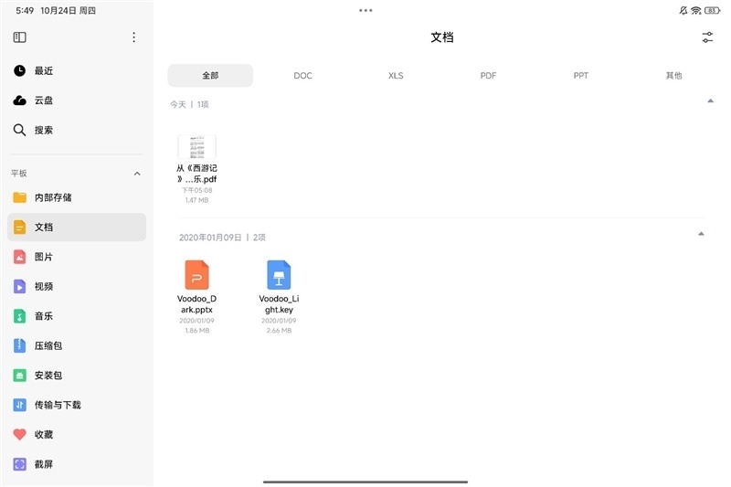Collapse the 平板 sidebar section

137,174
